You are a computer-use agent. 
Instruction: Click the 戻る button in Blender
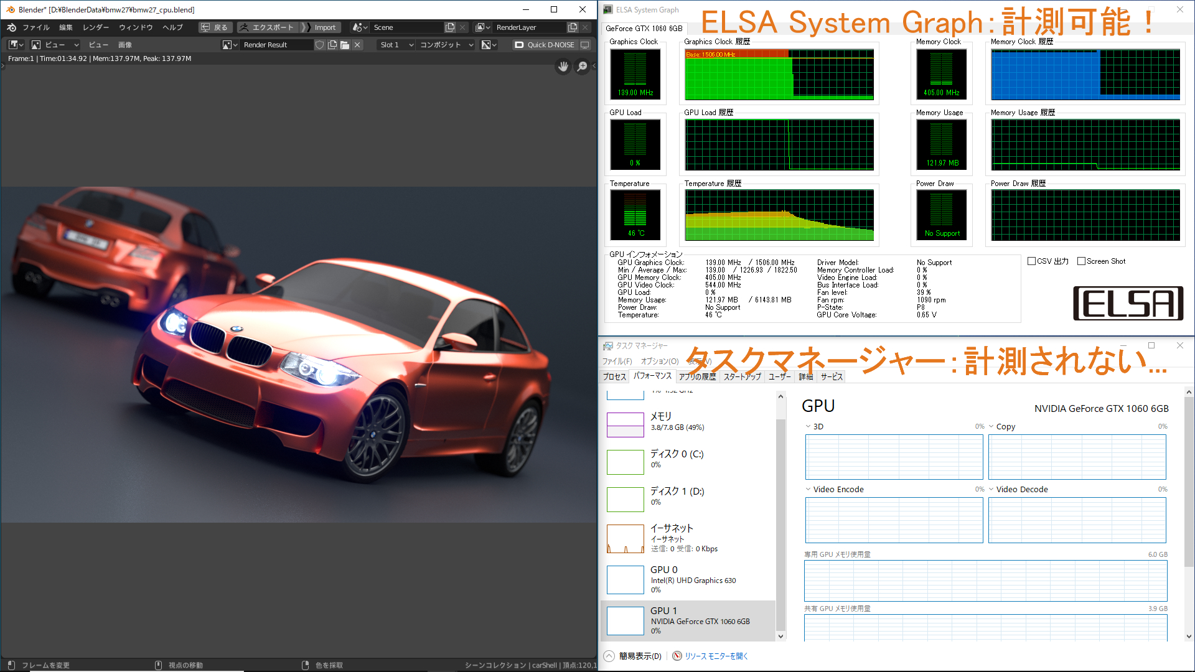(x=215, y=27)
